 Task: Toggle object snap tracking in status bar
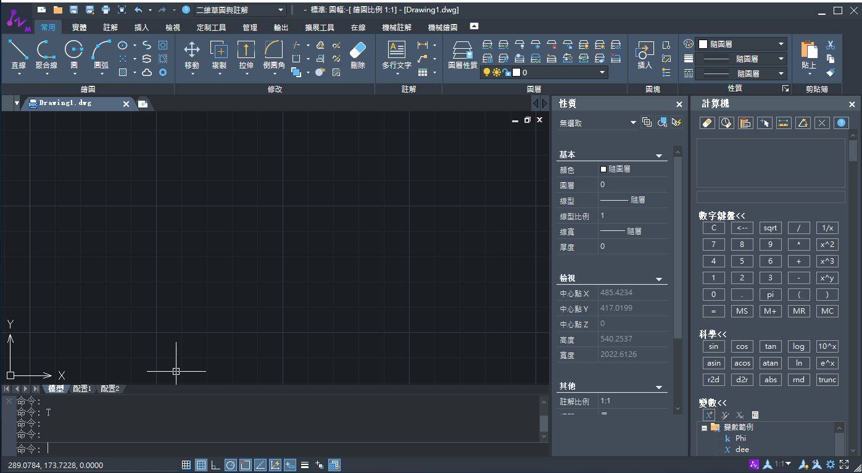coord(260,465)
